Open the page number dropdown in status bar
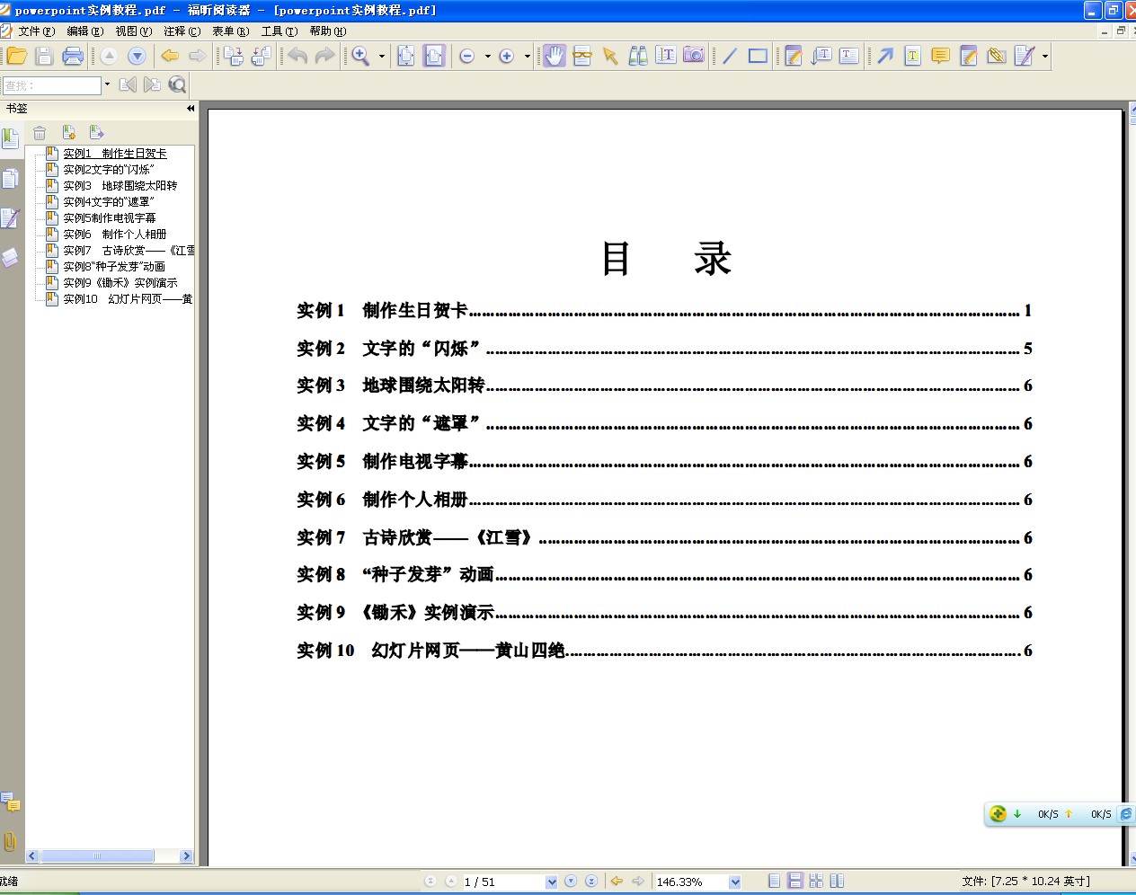 [x=552, y=882]
